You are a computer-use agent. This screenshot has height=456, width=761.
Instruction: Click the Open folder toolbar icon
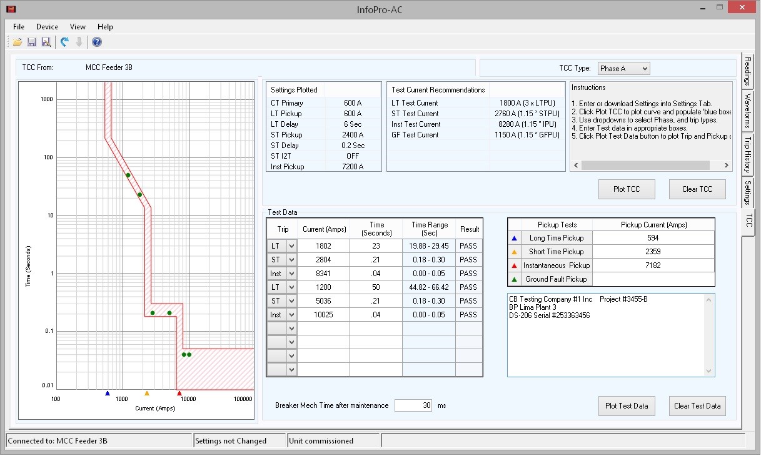click(18, 42)
